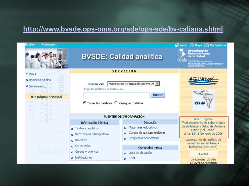
Task: Open the Chat link
Action: point(132,158)
